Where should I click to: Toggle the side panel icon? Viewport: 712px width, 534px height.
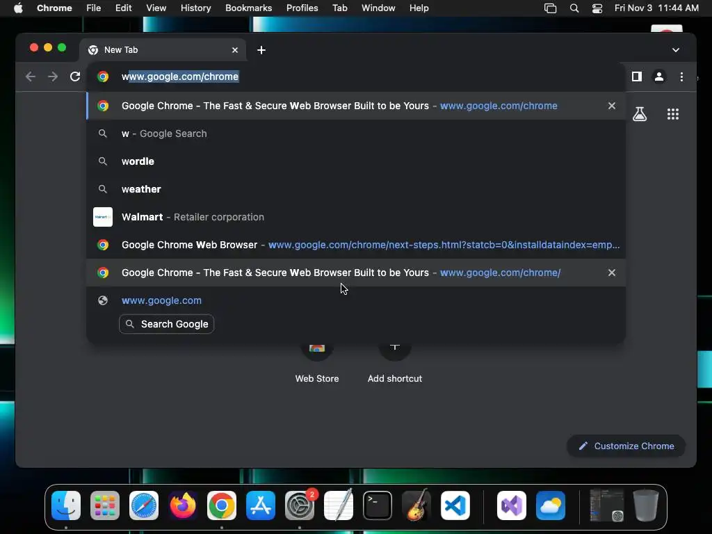pyautogui.click(x=637, y=76)
